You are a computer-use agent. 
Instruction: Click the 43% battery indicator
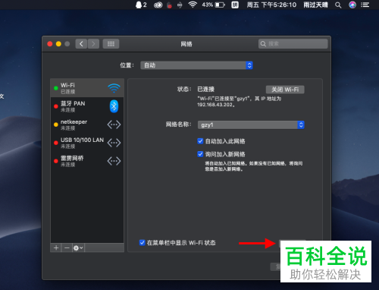(x=213, y=5)
